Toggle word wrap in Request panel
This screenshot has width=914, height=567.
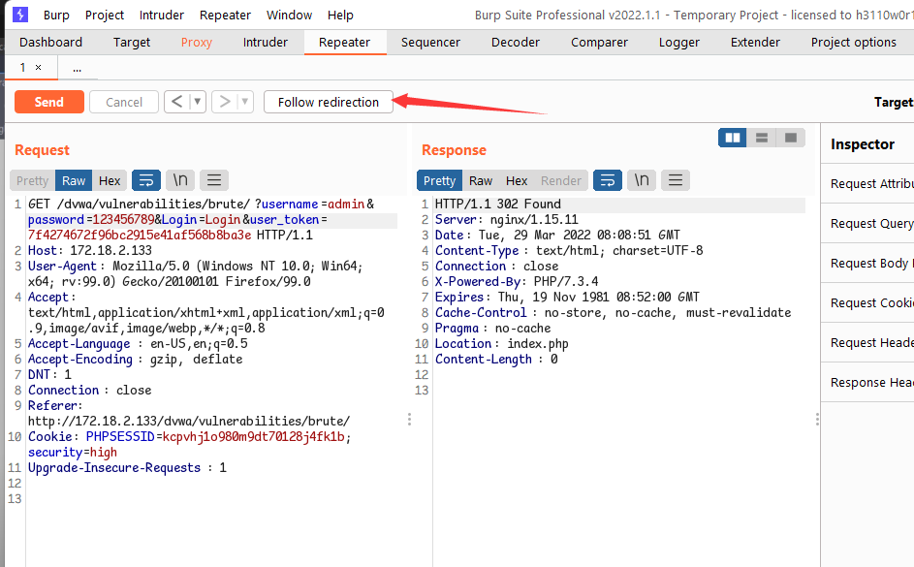146,180
